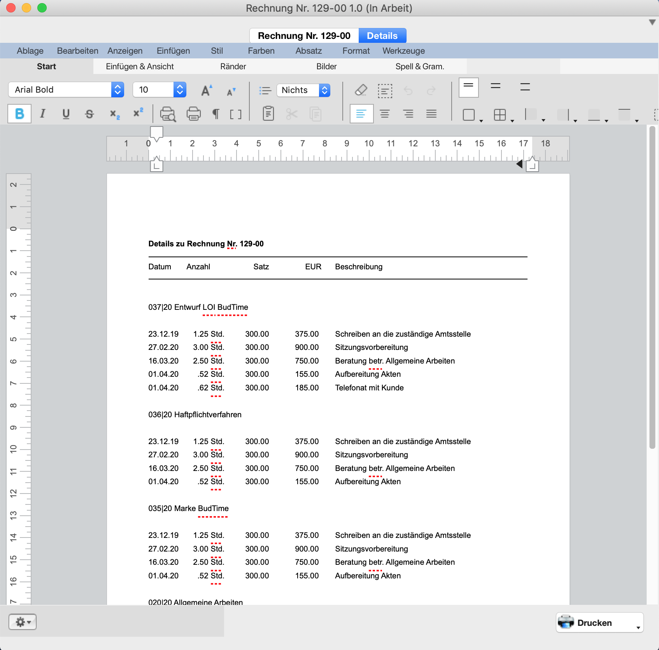Click the Drucken print button
Screen dimensions: 659x650
[x=599, y=622]
